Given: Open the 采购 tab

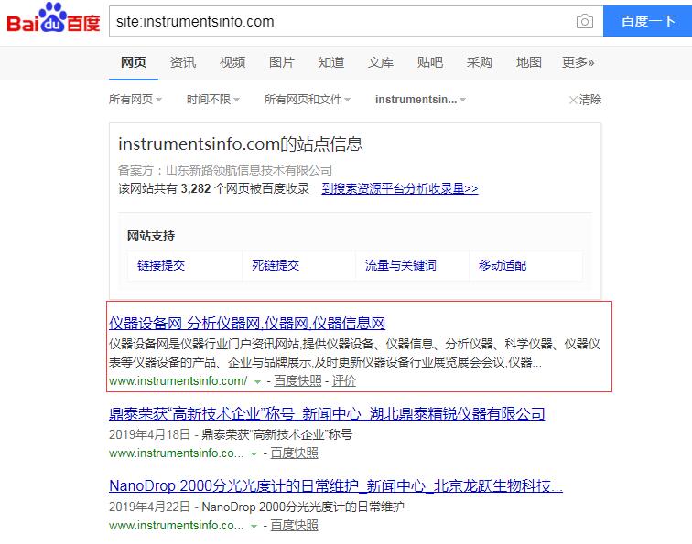Looking at the screenshot, I should (x=480, y=62).
